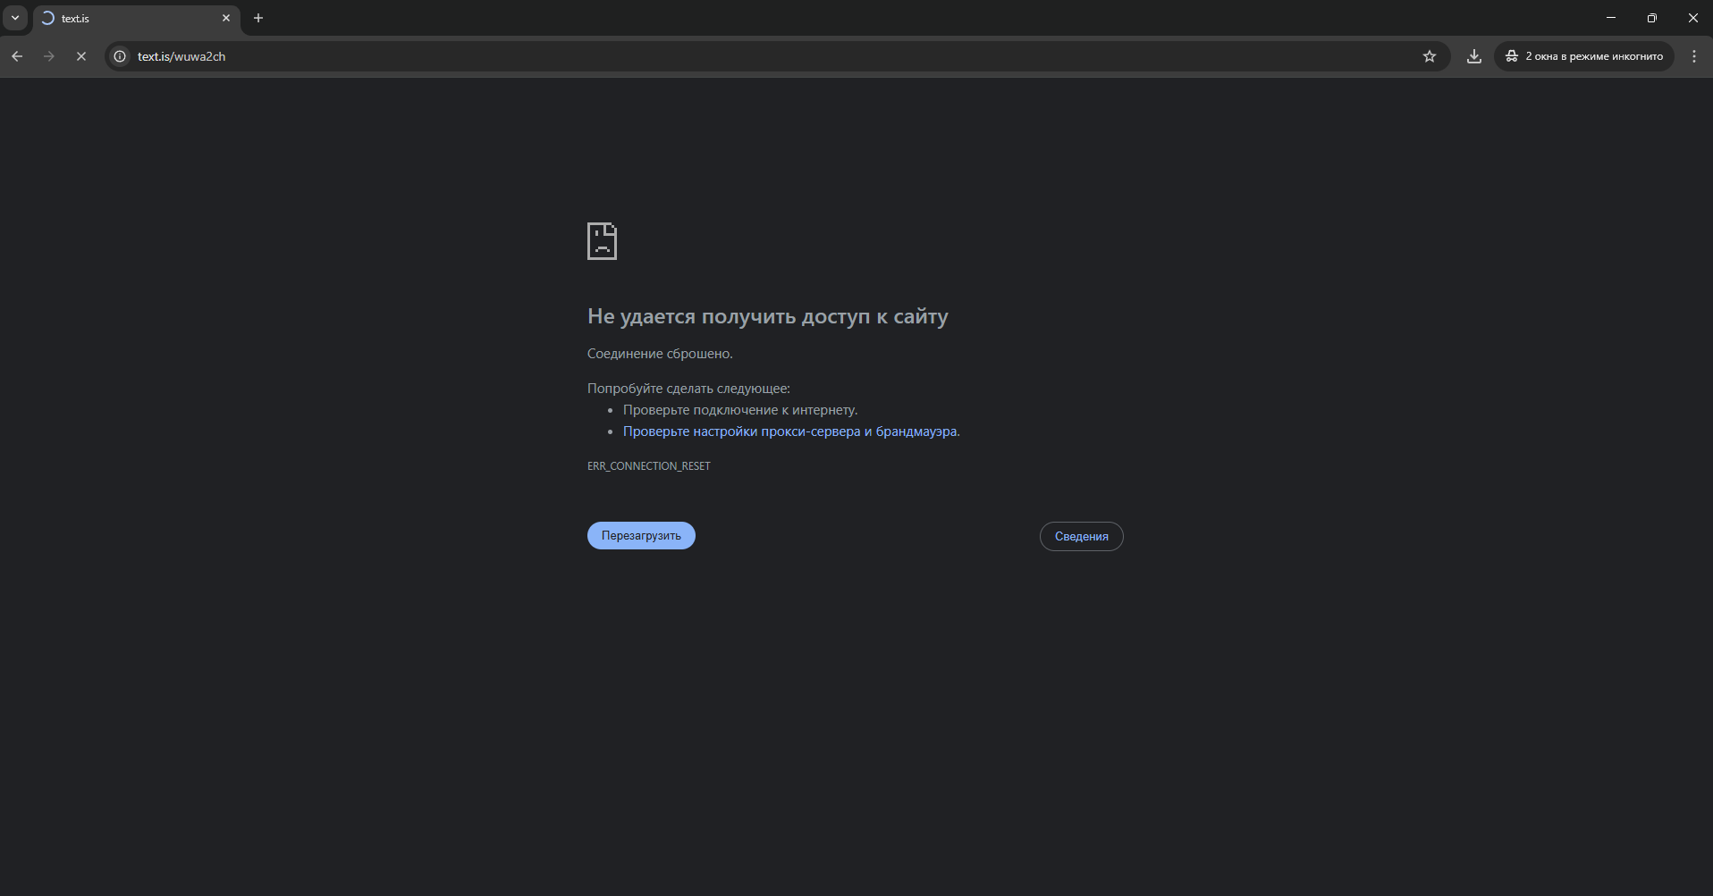Minimize the browser window

click(1611, 18)
